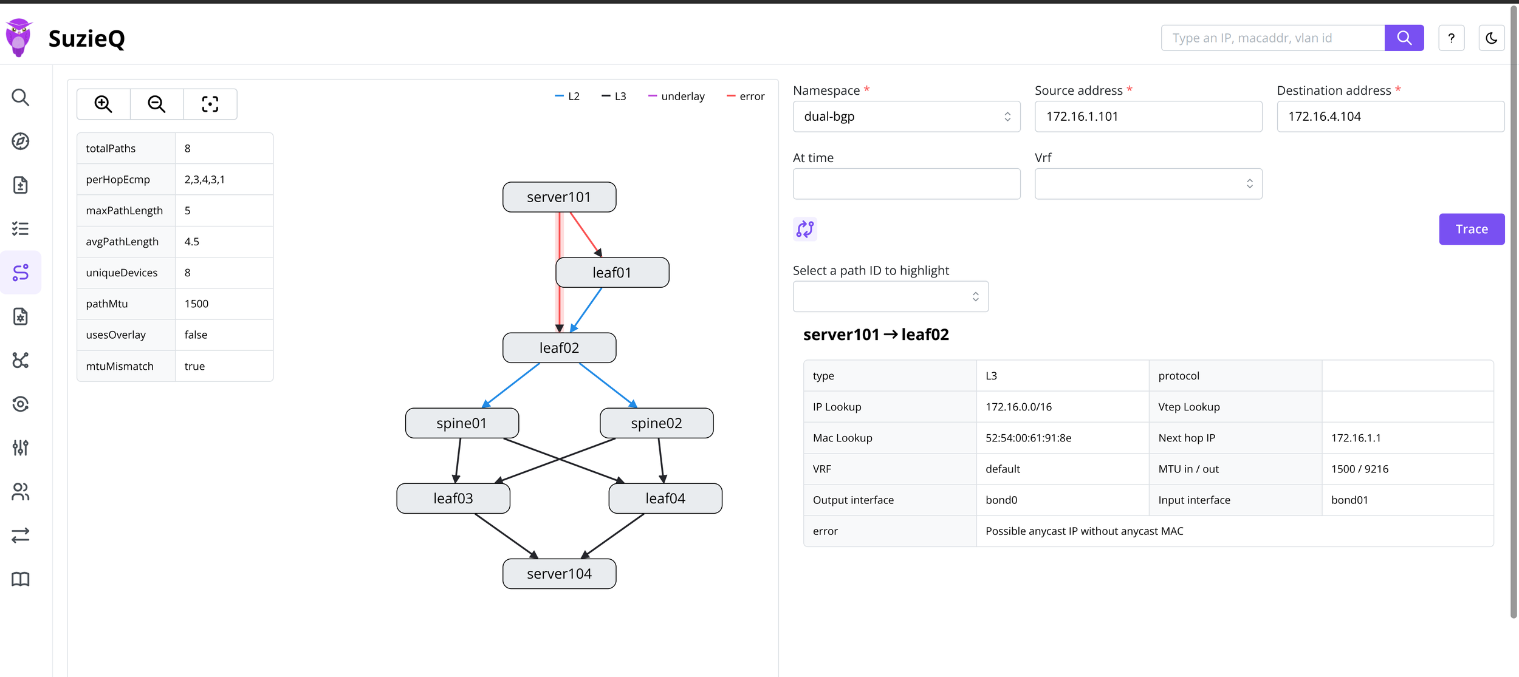Viewport: 1519px width, 677px height.
Task: Click the swap source and destination icon
Action: point(805,229)
